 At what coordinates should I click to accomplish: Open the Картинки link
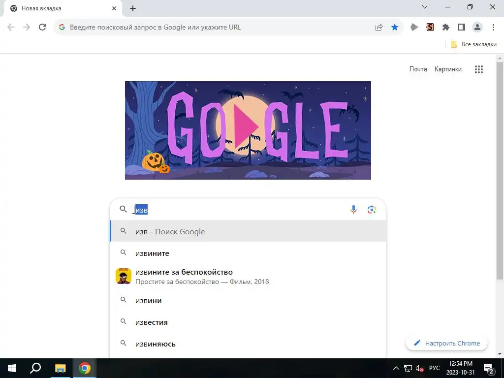(x=448, y=69)
